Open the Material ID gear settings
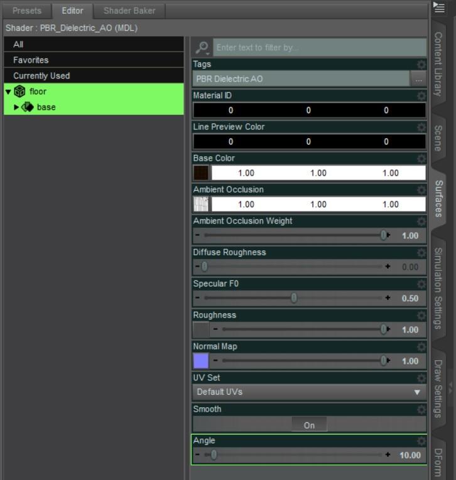Screen dimensions: 456x480 click(x=421, y=96)
